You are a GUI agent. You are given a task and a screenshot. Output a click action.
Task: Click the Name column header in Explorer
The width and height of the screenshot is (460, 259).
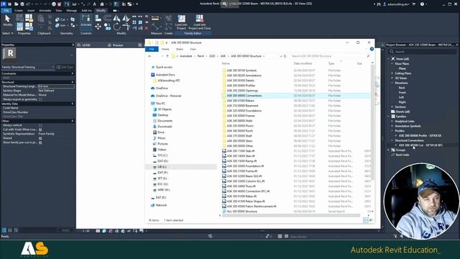(x=226, y=63)
